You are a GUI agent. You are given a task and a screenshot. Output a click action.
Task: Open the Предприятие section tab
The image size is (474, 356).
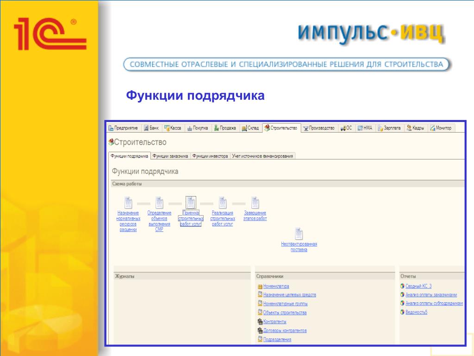click(x=123, y=128)
